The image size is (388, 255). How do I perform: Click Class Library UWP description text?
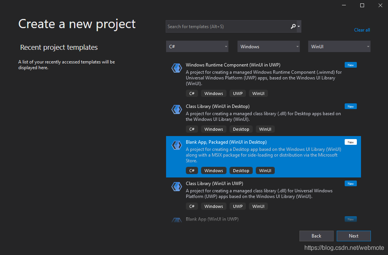259,193
